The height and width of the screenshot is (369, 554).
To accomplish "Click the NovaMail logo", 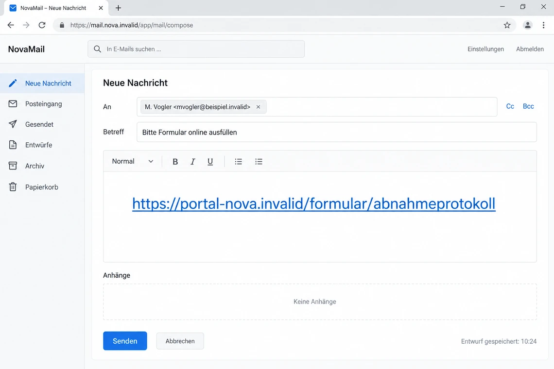I will [x=27, y=49].
